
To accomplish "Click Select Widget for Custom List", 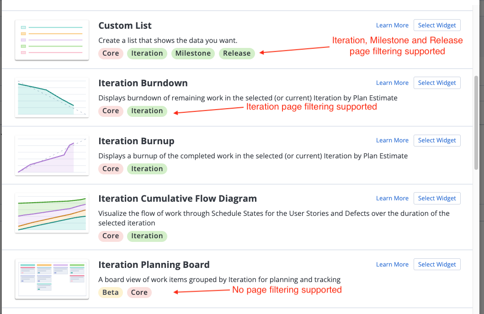I will [437, 25].
